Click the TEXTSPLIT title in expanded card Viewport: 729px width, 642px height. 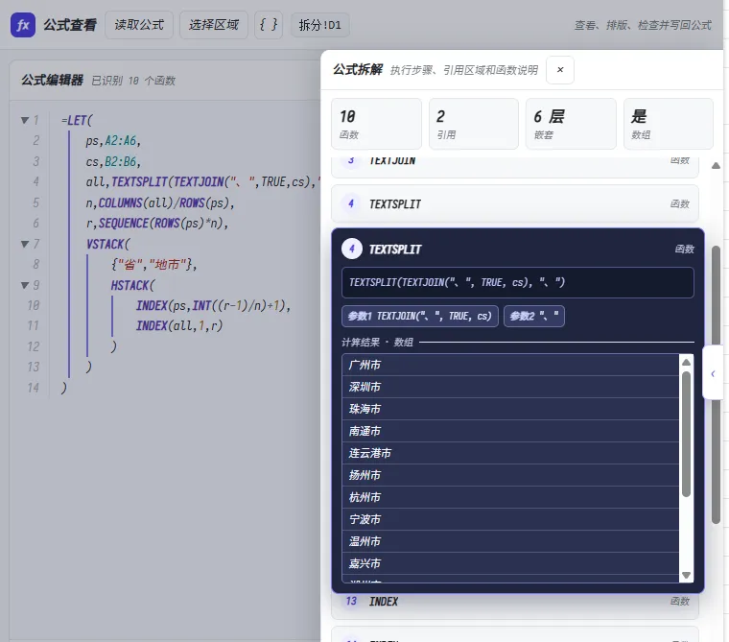tap(395, 250)
